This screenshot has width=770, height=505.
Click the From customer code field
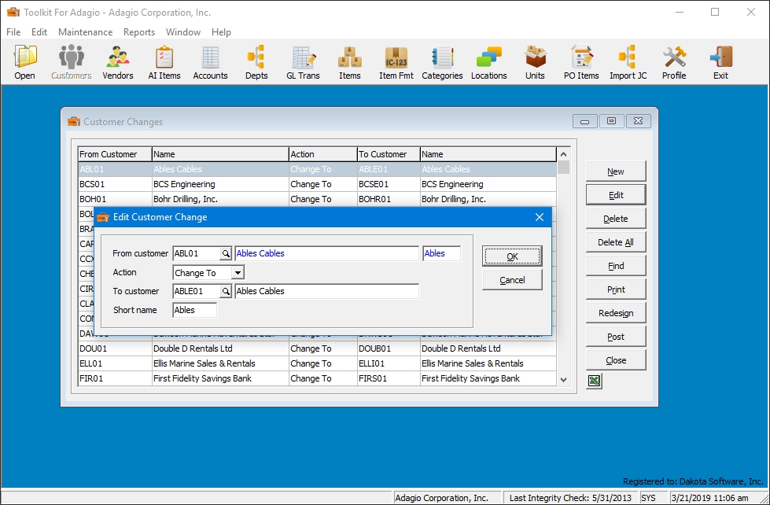(x=197, y=253)
